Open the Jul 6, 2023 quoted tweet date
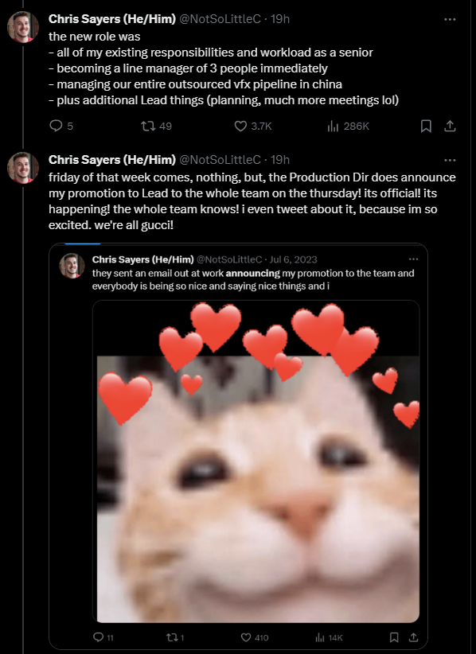Image resolution: width=476 pixels, height=654 pixels. (x=293, y=259)
